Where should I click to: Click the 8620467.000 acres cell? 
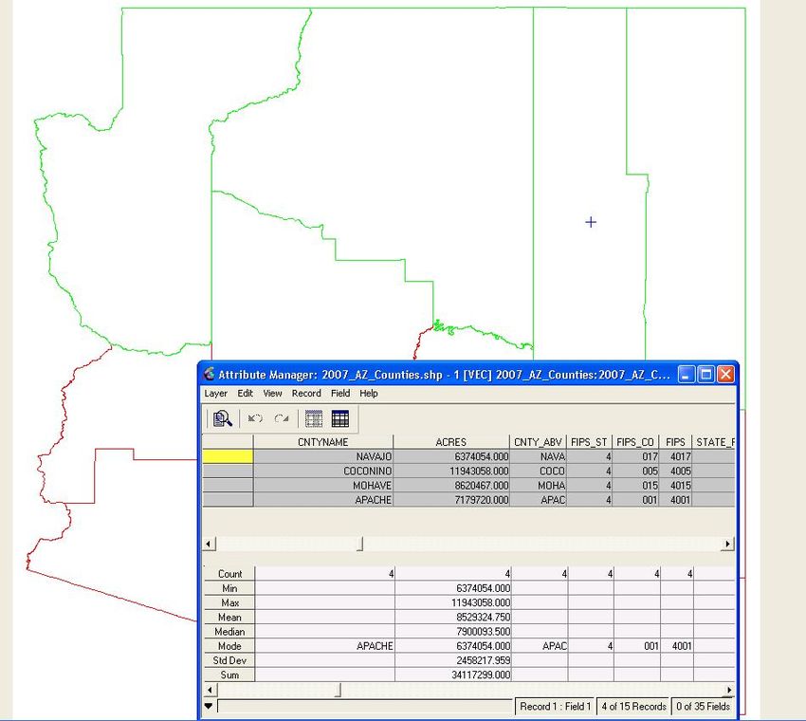pyautogui.click(x=451, y=485)
